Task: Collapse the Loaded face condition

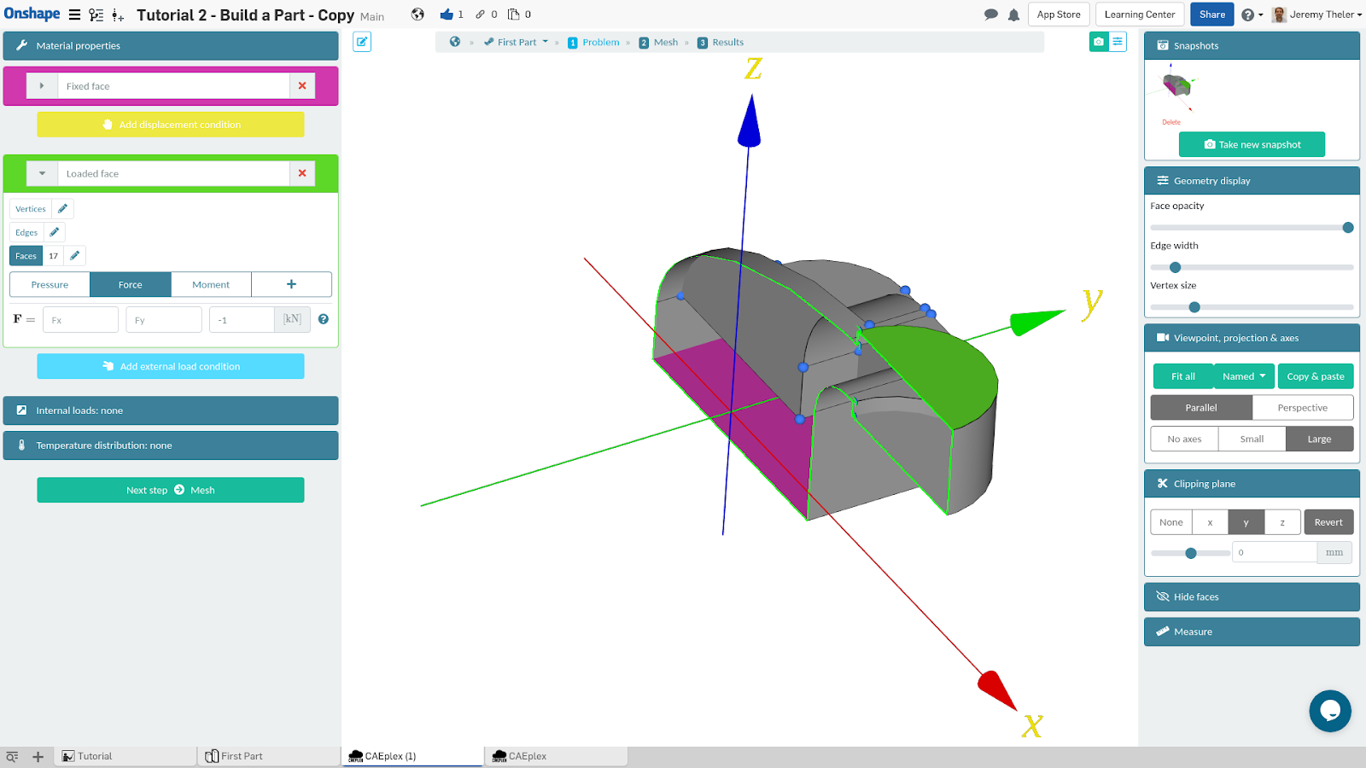Action: click(x=42, y=174)
